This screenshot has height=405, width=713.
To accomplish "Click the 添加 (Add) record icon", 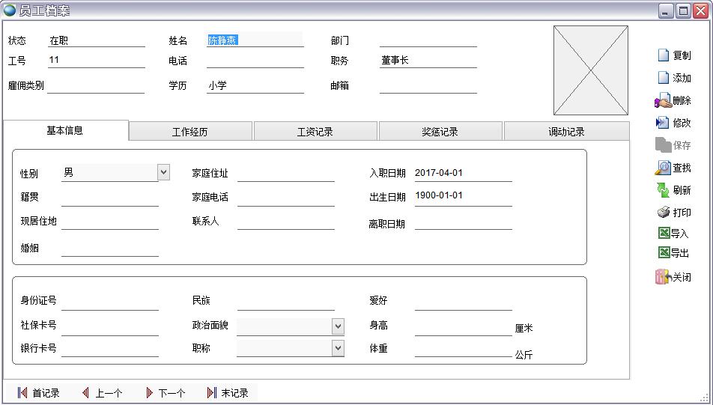I will (663, 78).
